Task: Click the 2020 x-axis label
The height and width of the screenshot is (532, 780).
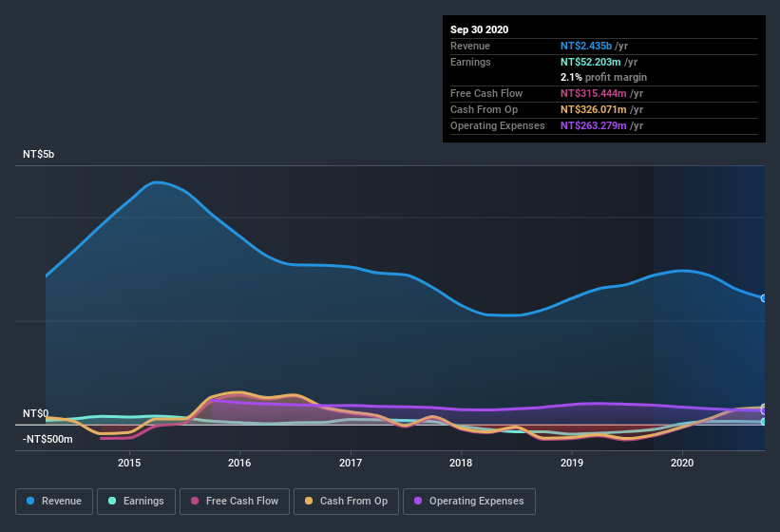Action: [682, 463]
